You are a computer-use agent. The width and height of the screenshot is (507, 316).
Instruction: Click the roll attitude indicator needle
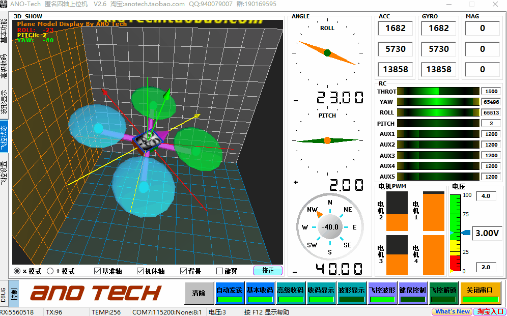327,53
